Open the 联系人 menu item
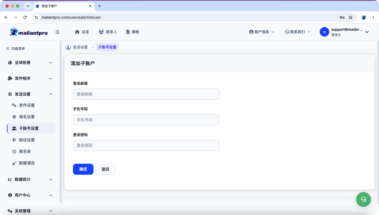Screen dimensions: 379x215 pos(108,32)
